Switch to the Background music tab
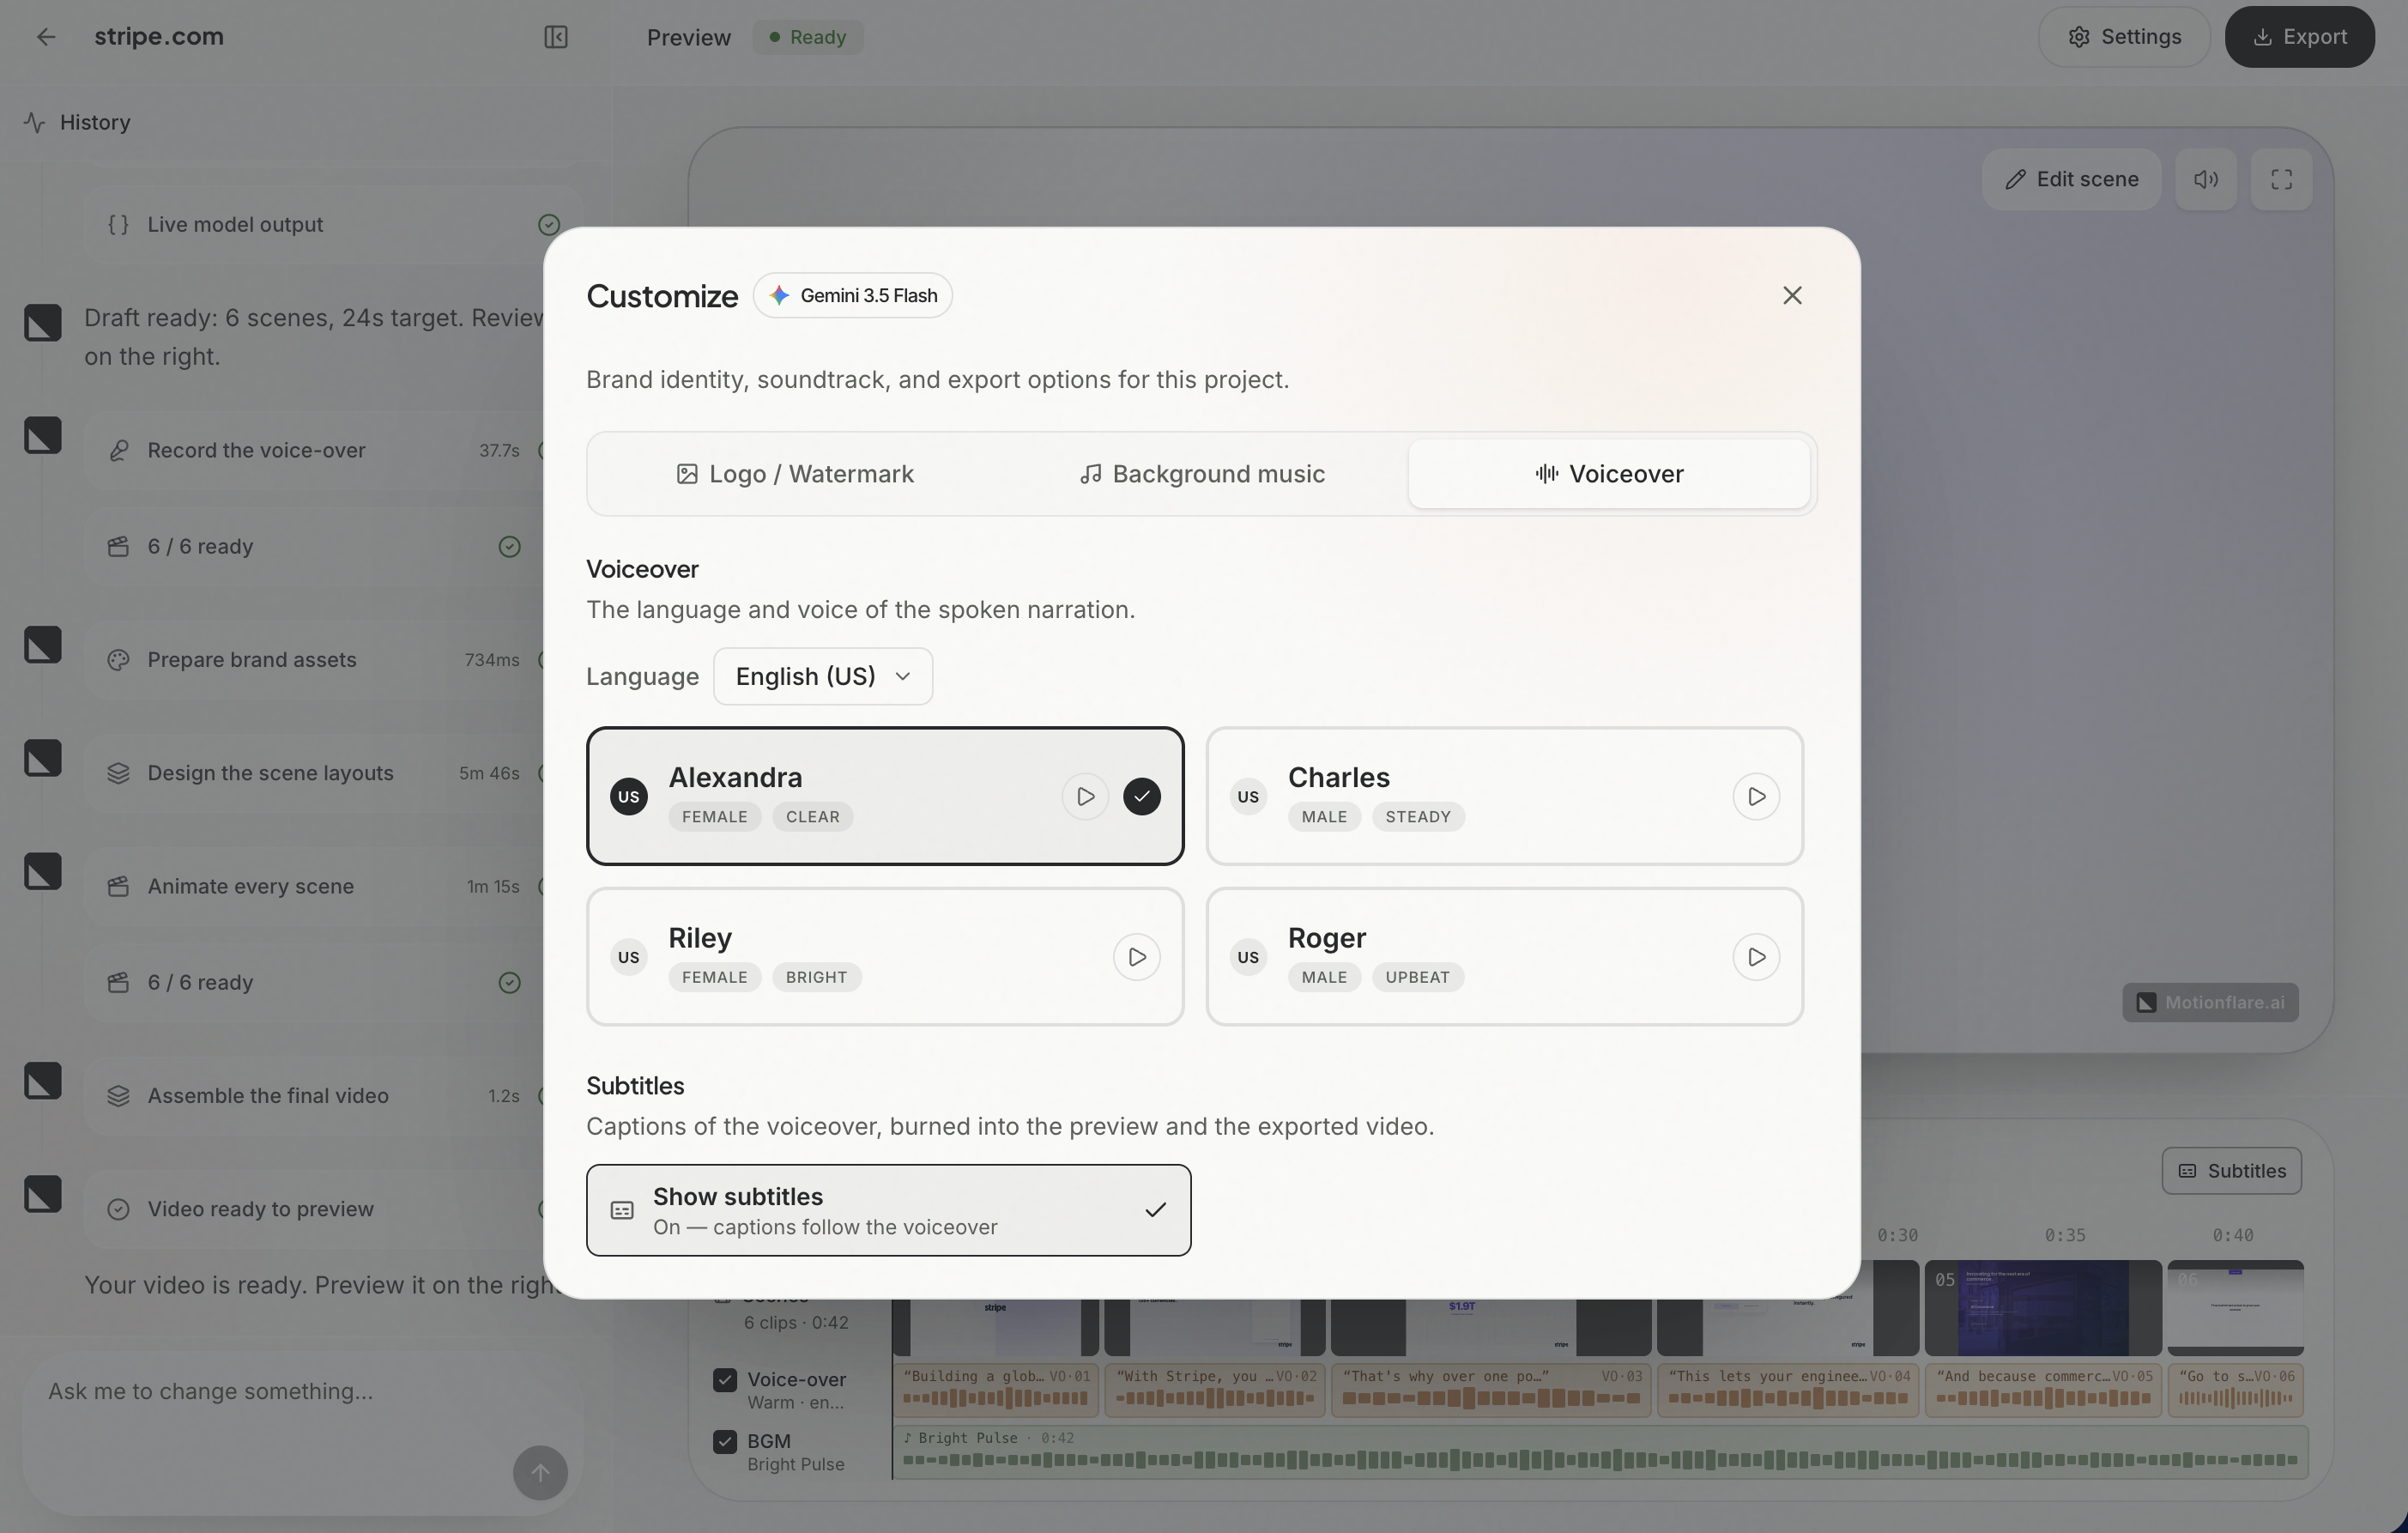Screen dimensions: 2408x1533 pos(1202,474)
